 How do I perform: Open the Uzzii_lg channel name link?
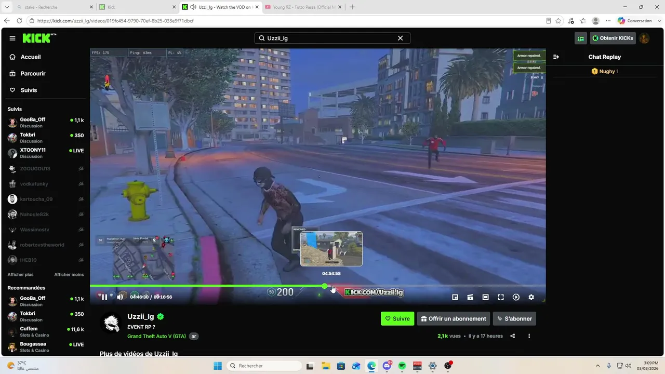coord(141,316)
